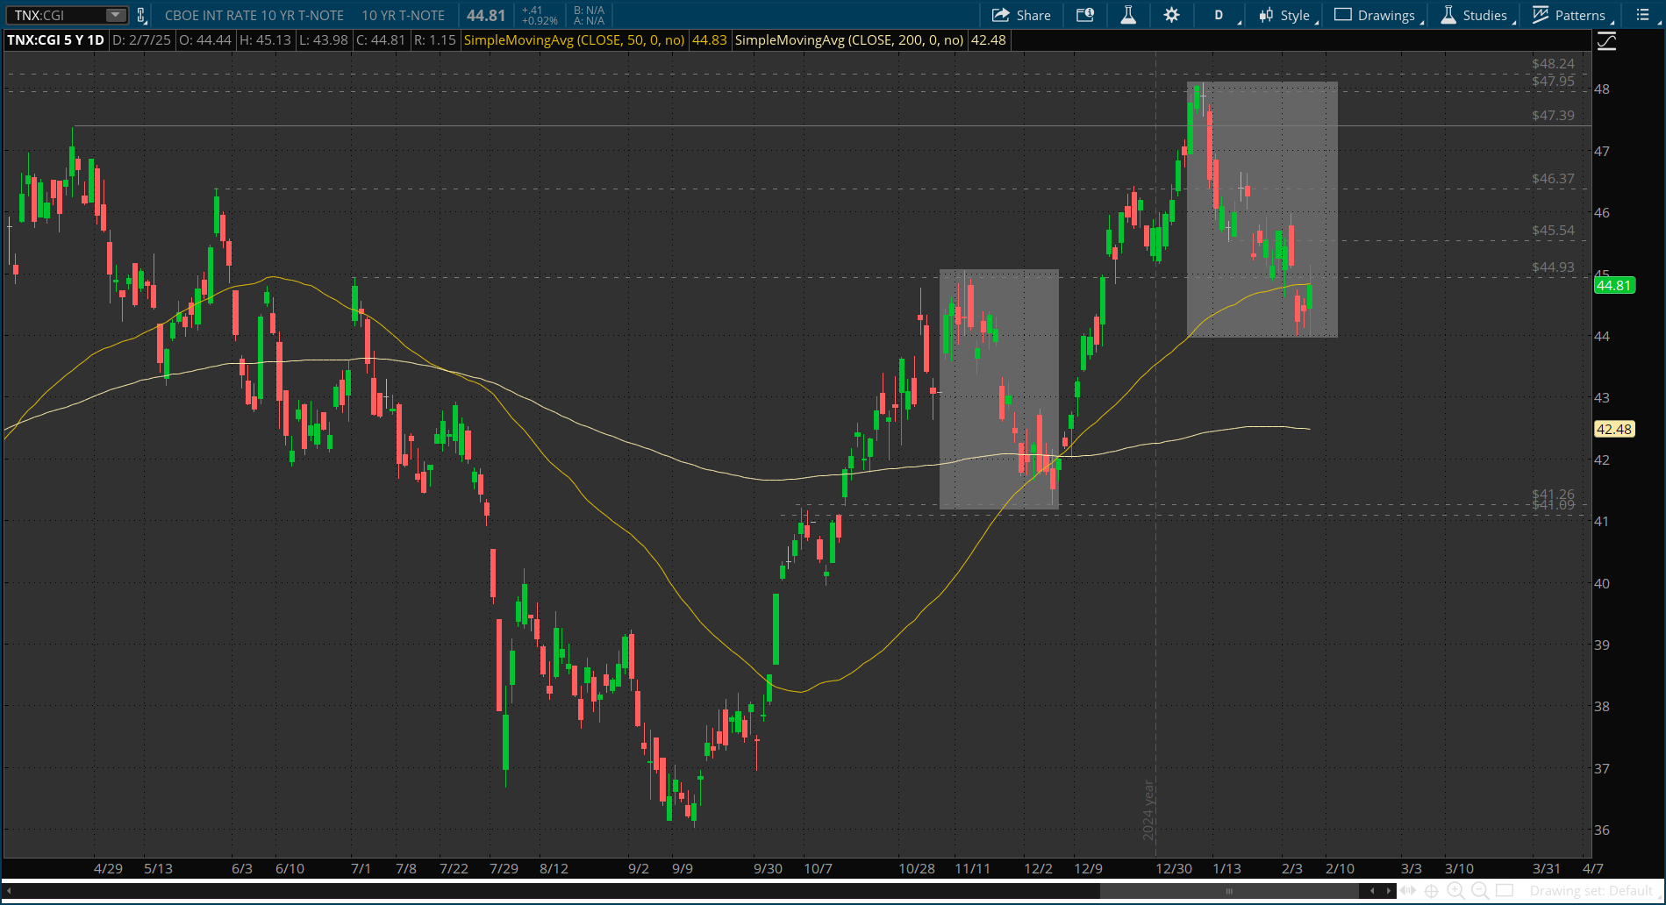This screenshot has width=1666, height=905.
Task: Click the CBOE INT RATE 10 YR T-NOTE description
Action: [x=254, y=15]
